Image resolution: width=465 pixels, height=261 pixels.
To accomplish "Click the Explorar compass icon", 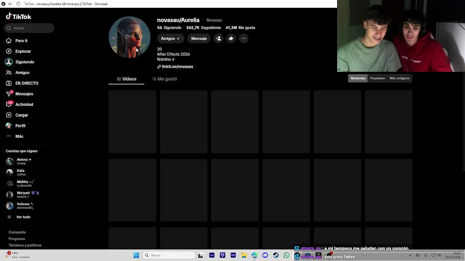I will pyautogui.click(x=9, y=51).
